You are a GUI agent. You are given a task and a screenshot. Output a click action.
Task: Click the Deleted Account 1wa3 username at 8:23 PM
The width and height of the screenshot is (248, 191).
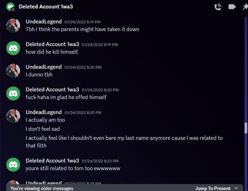52,161
